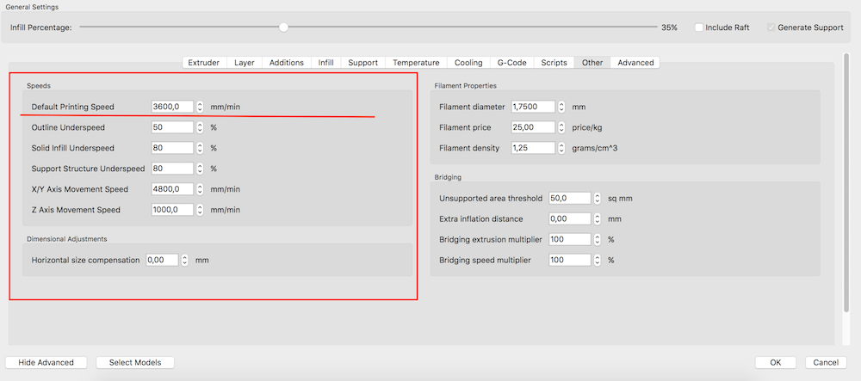861x381 pixels.
Task: Confirm settings with the OK button
Action: click(775, 362)
